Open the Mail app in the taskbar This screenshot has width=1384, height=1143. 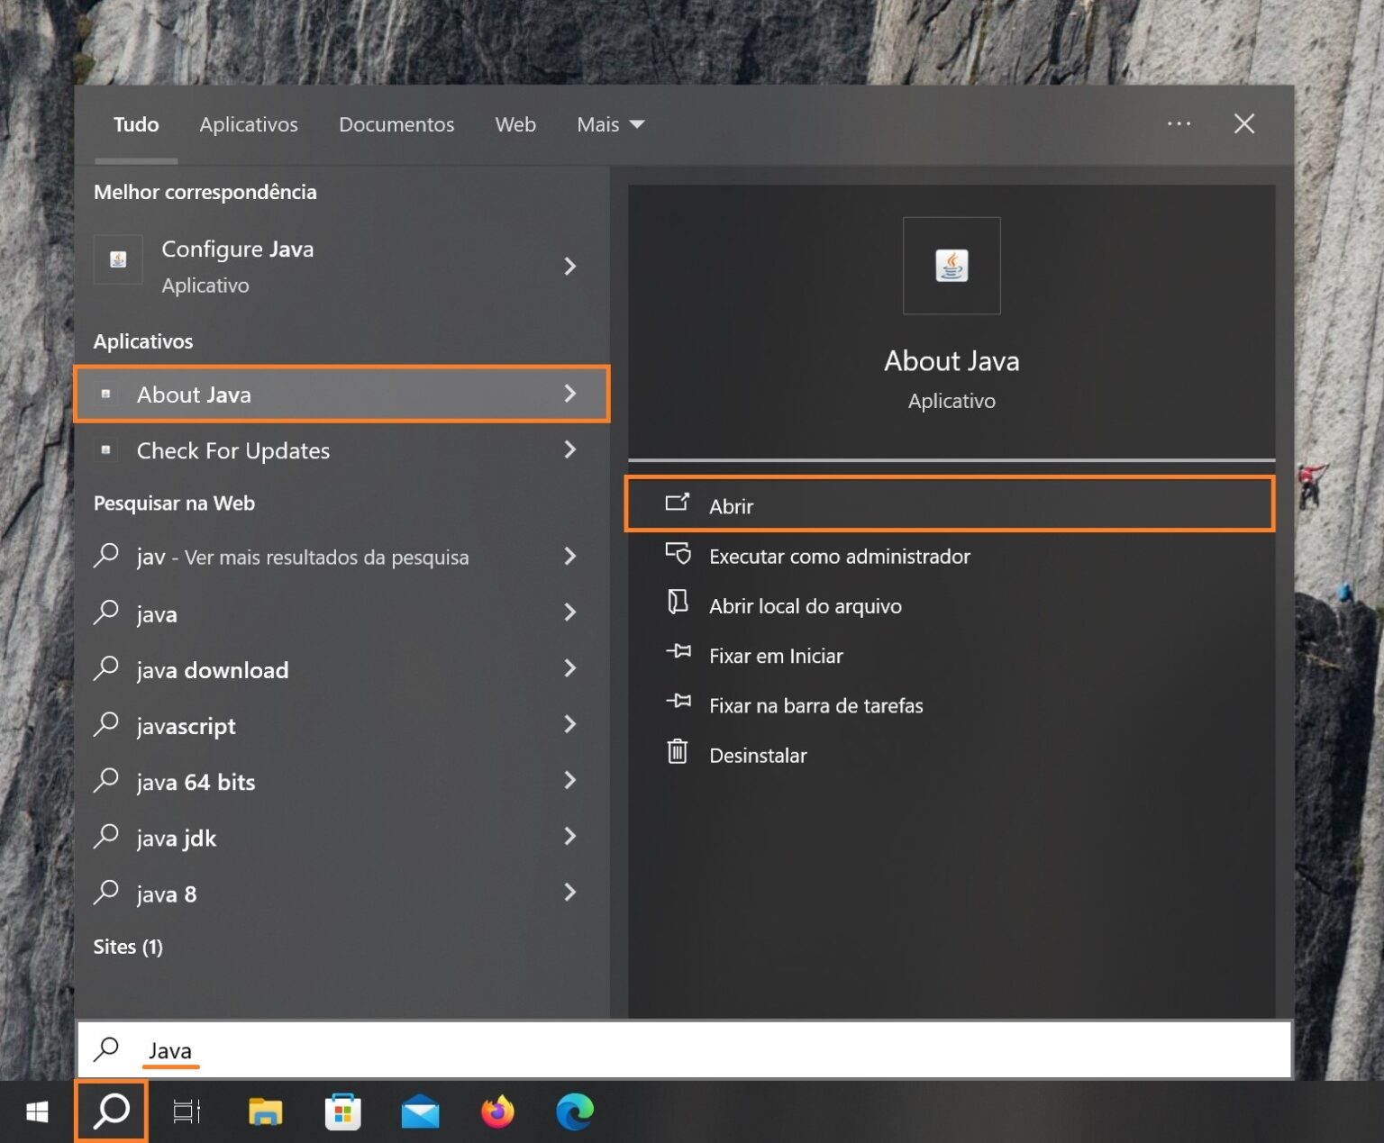pos(420,1112)
